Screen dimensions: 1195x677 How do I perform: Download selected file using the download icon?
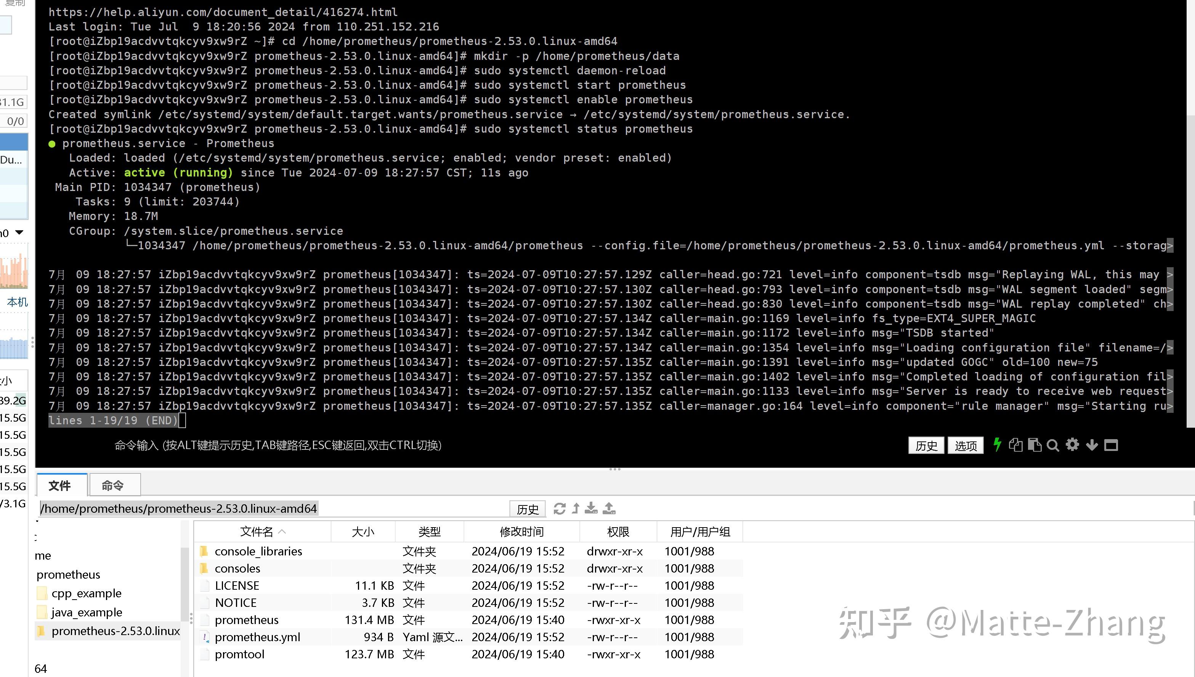[x=591, y=509]
